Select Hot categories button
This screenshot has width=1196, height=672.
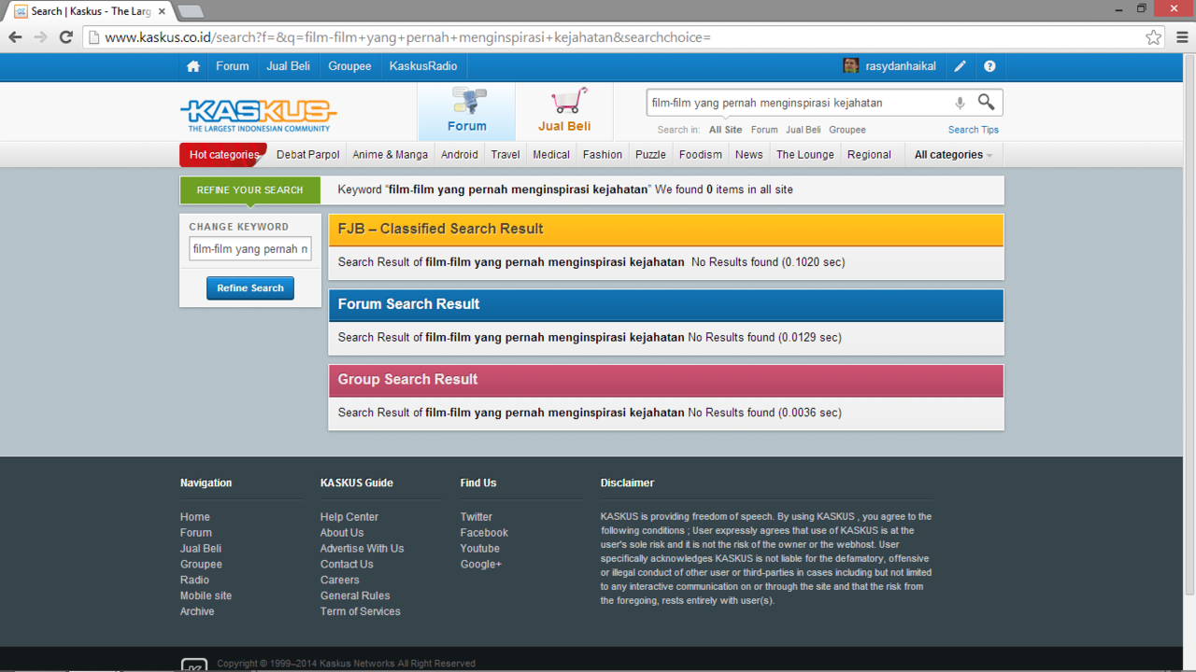click(x=223, y=155)
